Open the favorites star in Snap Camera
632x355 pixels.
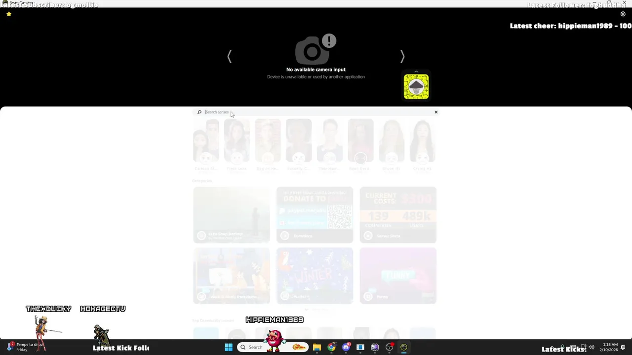pyautogui.click(x=9, y=14)
